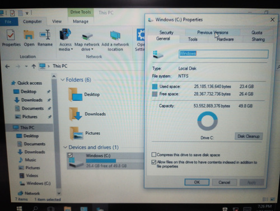Select Quick access in navigation pane

(26, 83)
